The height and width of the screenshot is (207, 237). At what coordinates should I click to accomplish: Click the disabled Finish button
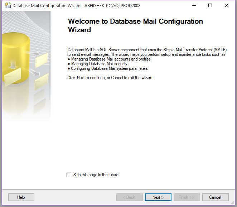pyautogui.click(x=187, y=197)
